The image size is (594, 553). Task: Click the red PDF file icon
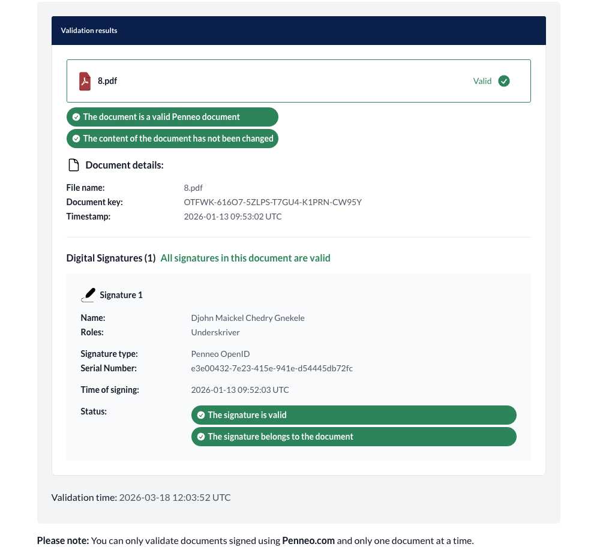point(85,81)
